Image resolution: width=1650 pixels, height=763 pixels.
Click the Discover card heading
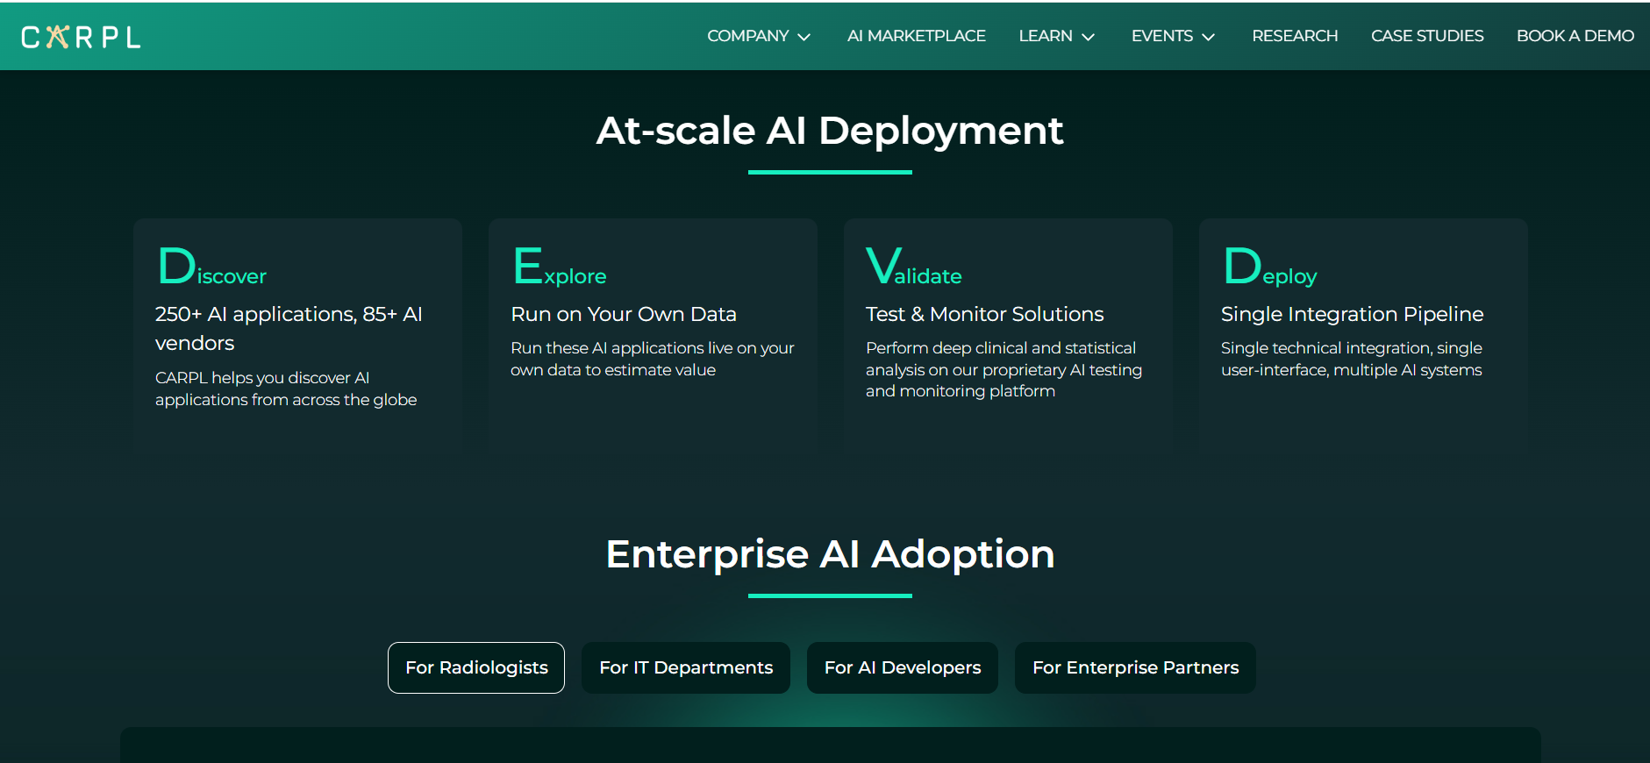211,267
